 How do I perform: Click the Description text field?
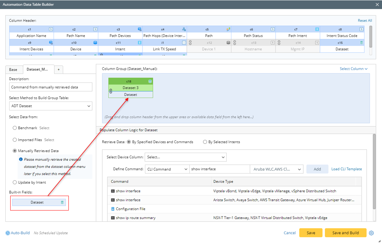pos(50,87)
